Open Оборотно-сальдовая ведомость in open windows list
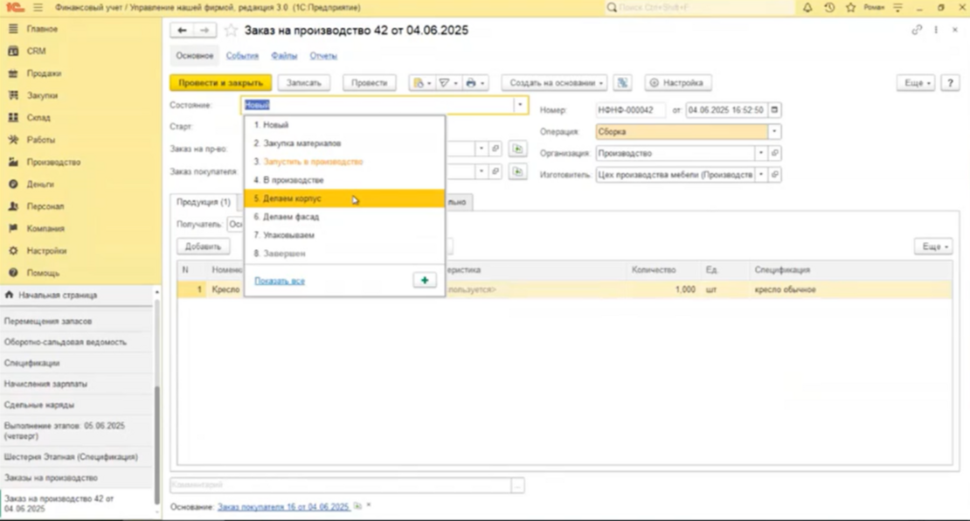This screenshot has height=521, width=970. (65, 342)
